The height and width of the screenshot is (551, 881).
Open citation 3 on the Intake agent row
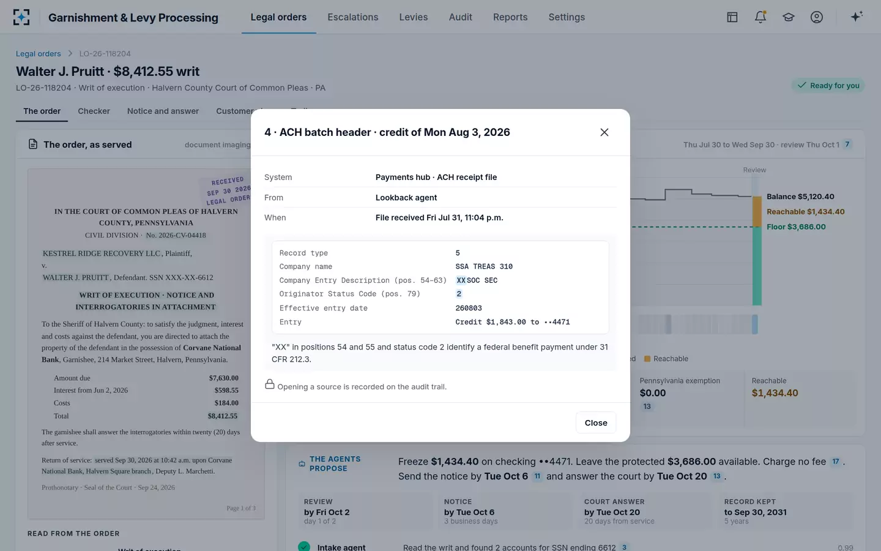point(624,547)
